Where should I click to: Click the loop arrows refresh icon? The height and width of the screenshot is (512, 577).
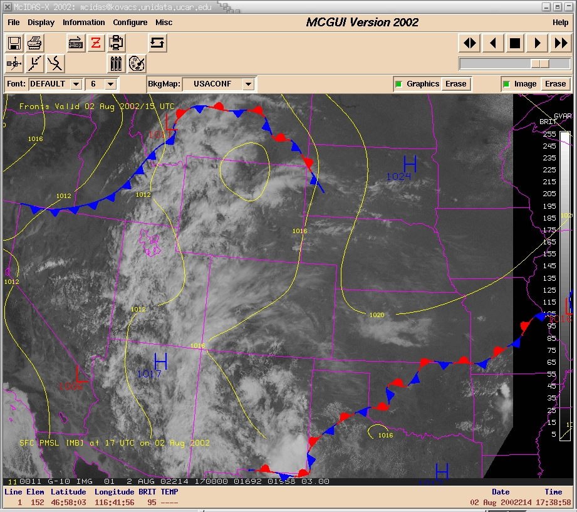click(x=157, y=43)
